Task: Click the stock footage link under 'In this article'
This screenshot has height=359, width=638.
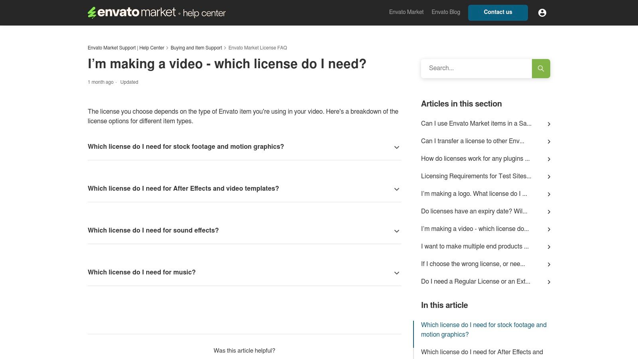Action: (484, 329)
